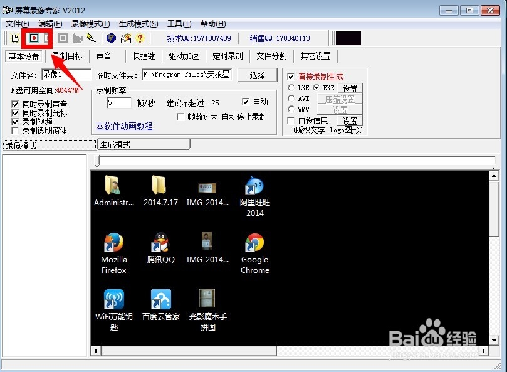Click the preview vertical scroll up arrow

(494, 176)
